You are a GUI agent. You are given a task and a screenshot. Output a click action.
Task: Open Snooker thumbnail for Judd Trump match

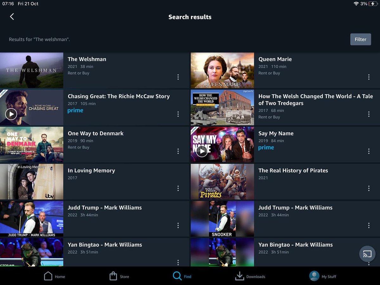click(222, 219)
